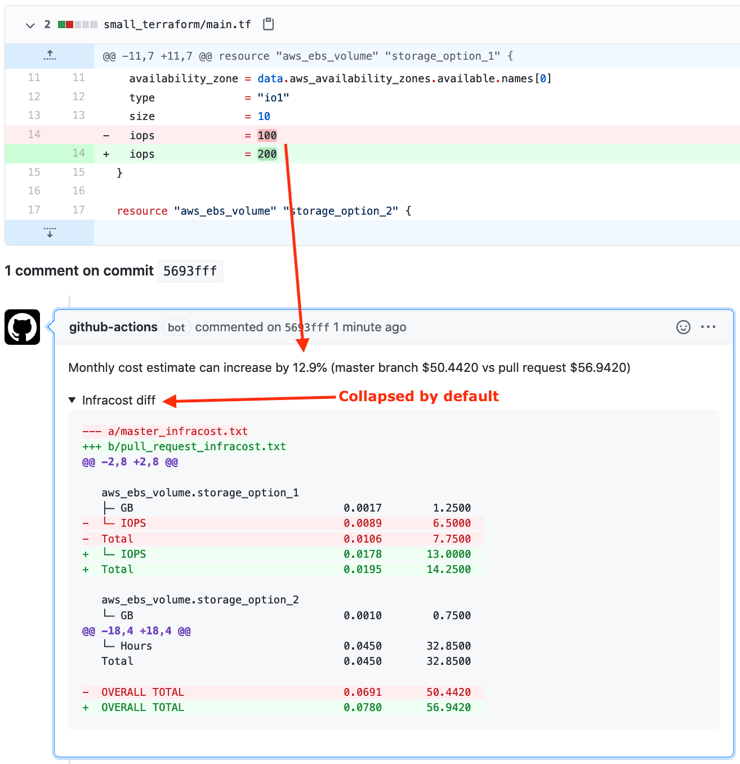Select line number 14 on removed iops row
This screenshot has height=764, width=740.
tap(34, 135)
